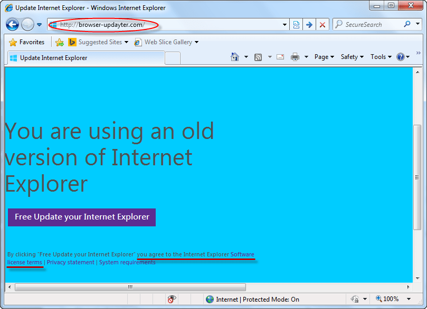Click the blue search magnifier button
427x309 pixels.
point(407,24)
